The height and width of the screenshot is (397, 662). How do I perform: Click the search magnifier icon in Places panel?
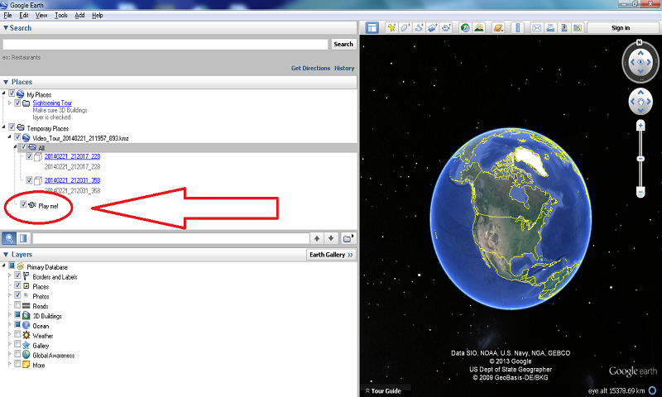point(9,238)
